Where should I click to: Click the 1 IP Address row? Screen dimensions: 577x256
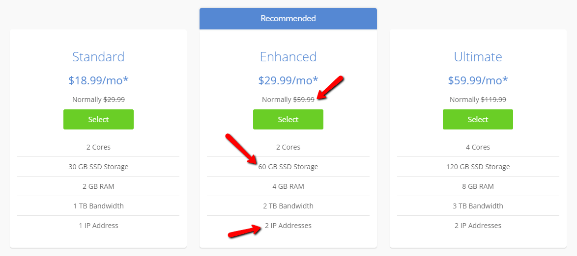pos(98,226)
